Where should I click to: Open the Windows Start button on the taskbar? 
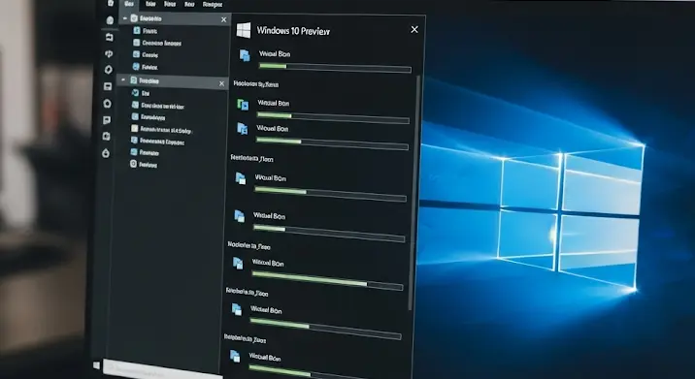96,365
